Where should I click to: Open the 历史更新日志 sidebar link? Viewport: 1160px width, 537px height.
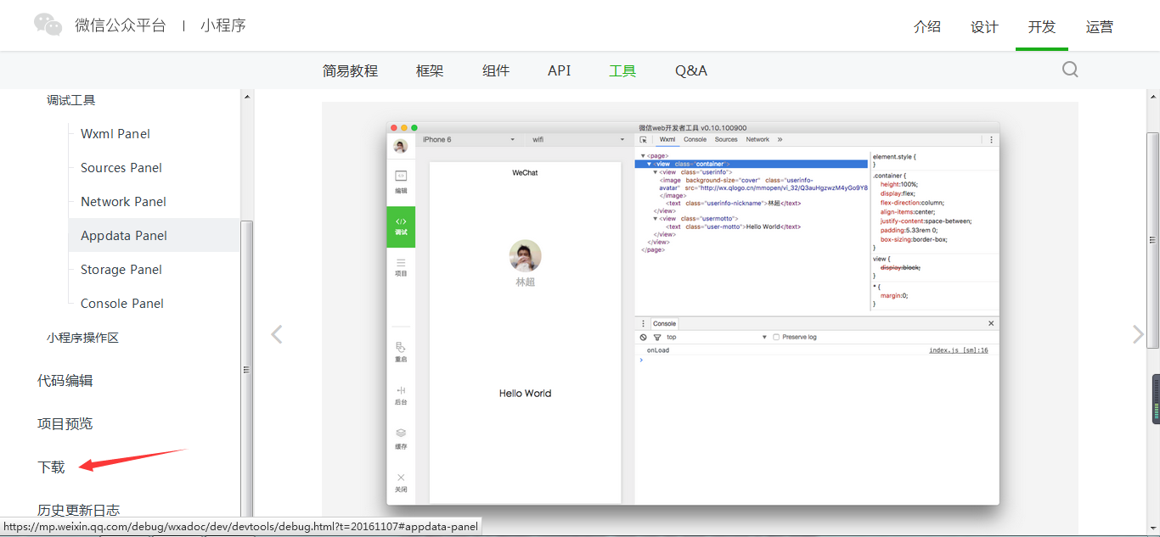[79, 511]
